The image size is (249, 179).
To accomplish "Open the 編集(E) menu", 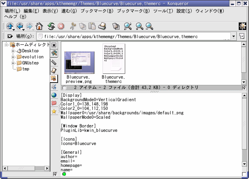I will (31, 11).
